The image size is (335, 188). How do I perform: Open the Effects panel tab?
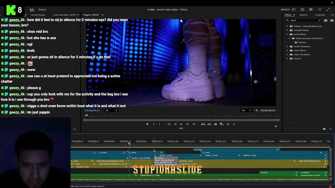point(288,15)
